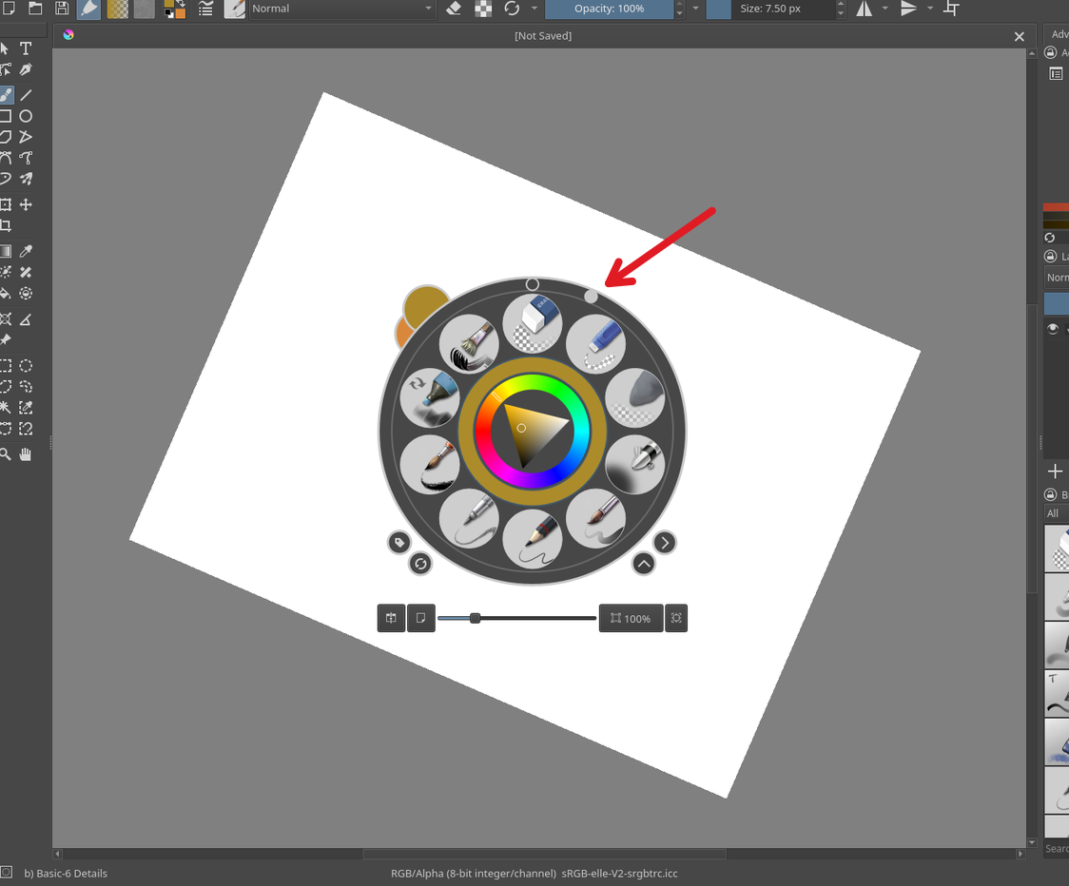Click the circular refresh button on popup palette
This screenshot has height=886, width=1069.
point(420,564)
